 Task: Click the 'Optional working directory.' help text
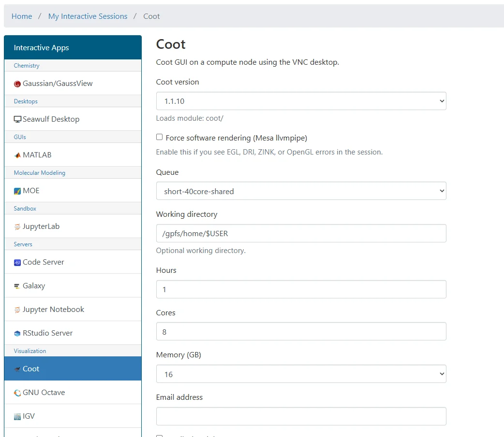pos(201,251)
